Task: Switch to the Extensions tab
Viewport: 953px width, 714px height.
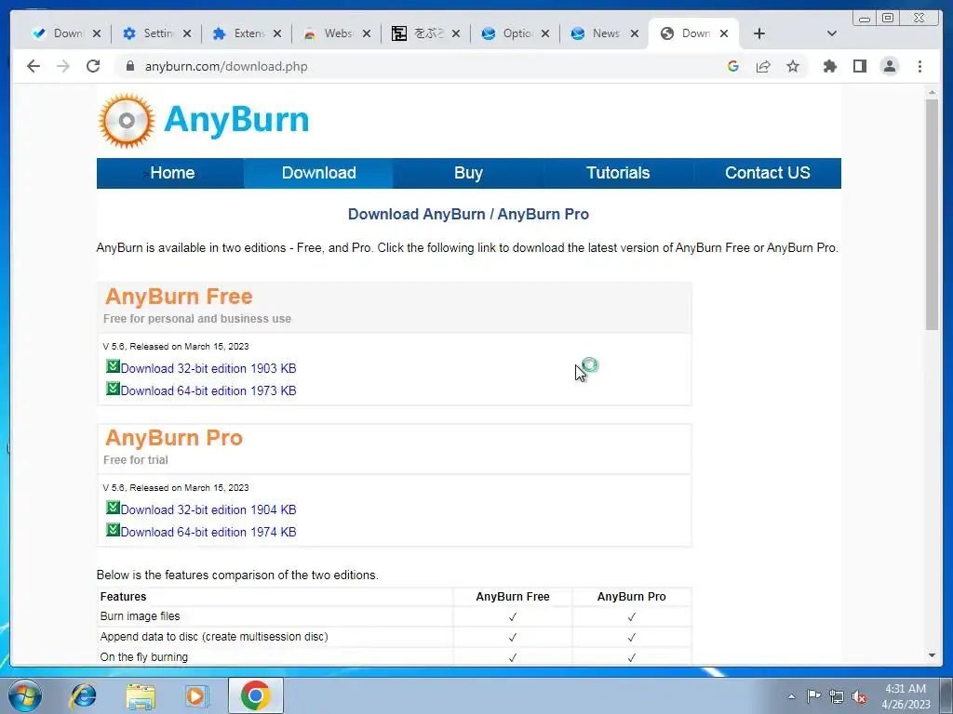Action: point(246,33)
